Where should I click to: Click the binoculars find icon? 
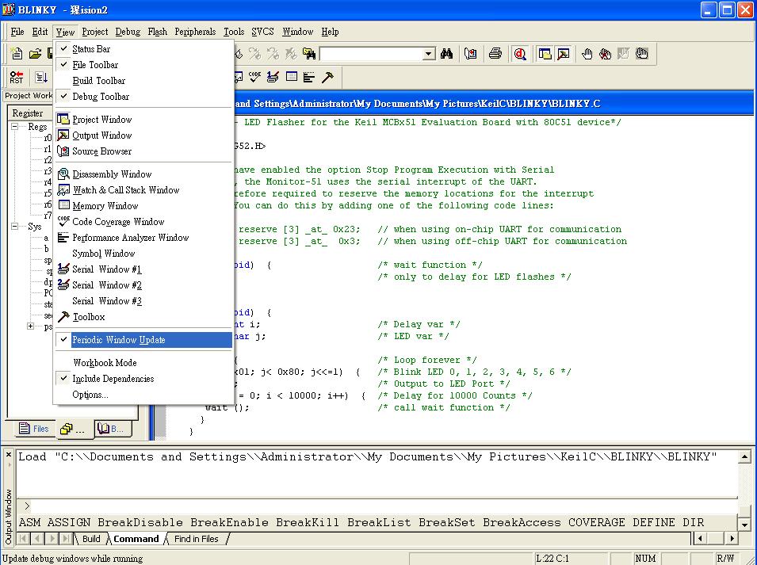click(447, 54)
